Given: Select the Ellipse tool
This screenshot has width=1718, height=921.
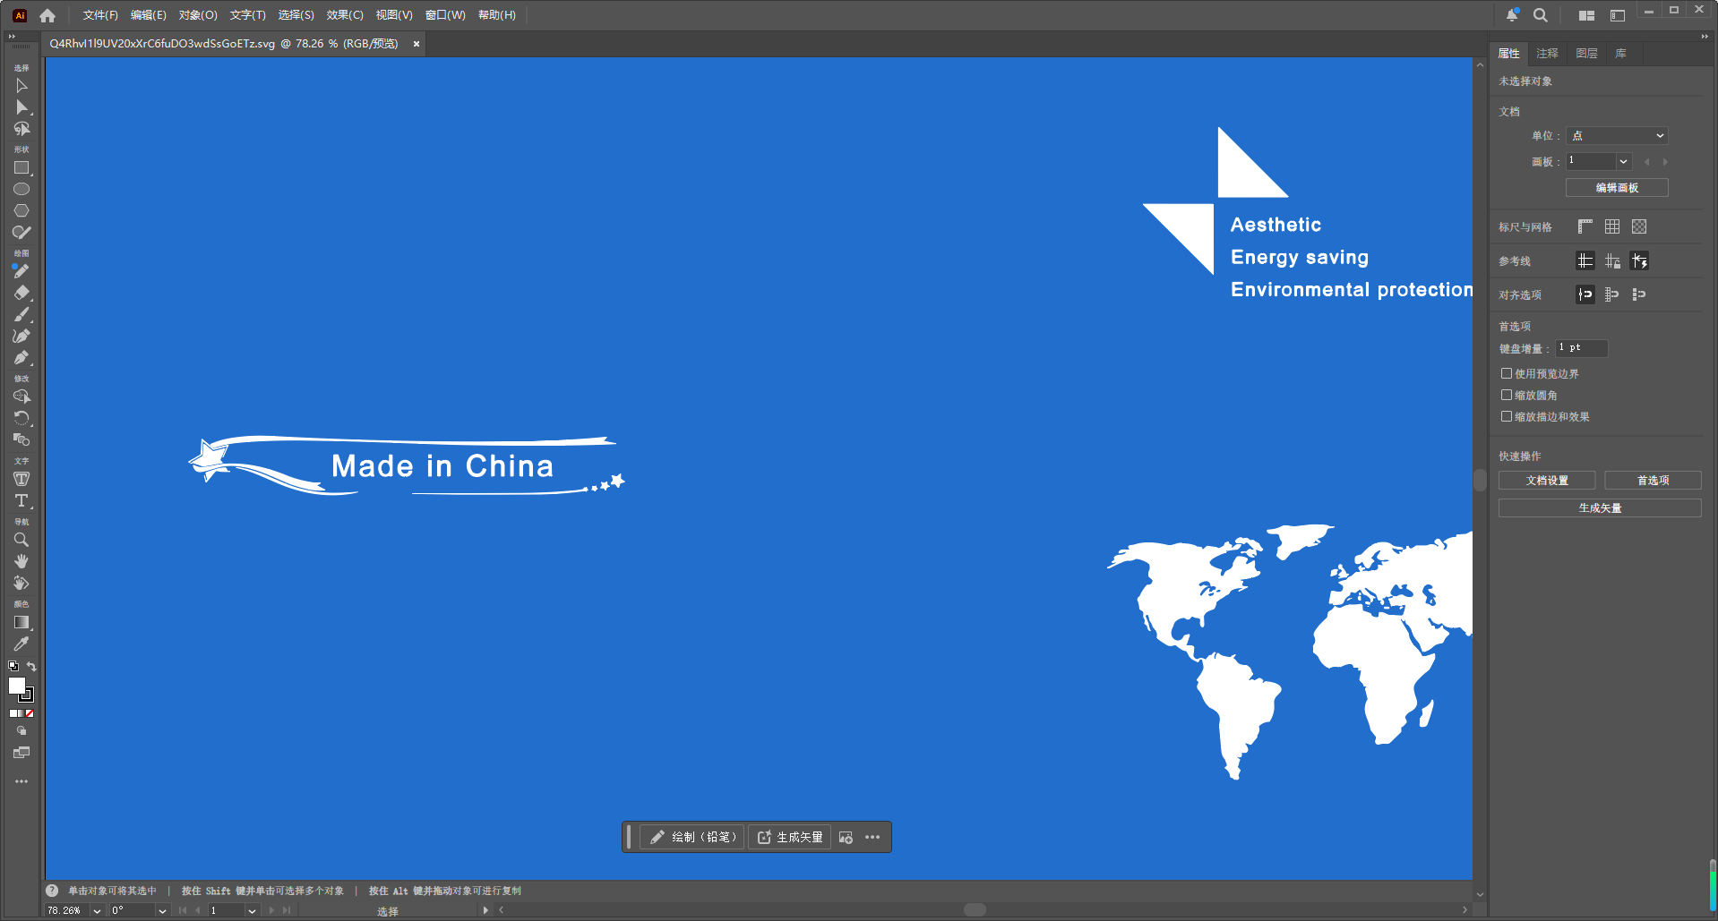Looking at the screenshot, I should pyautogui.click(x=21, y=190).
